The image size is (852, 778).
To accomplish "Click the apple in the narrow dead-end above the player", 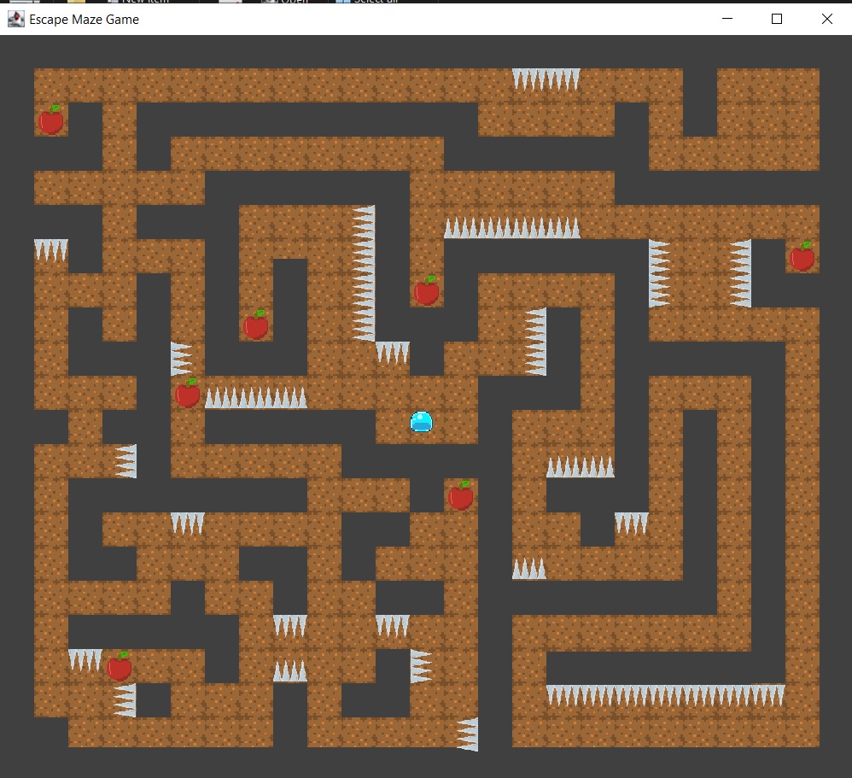I will coord(427,290).
